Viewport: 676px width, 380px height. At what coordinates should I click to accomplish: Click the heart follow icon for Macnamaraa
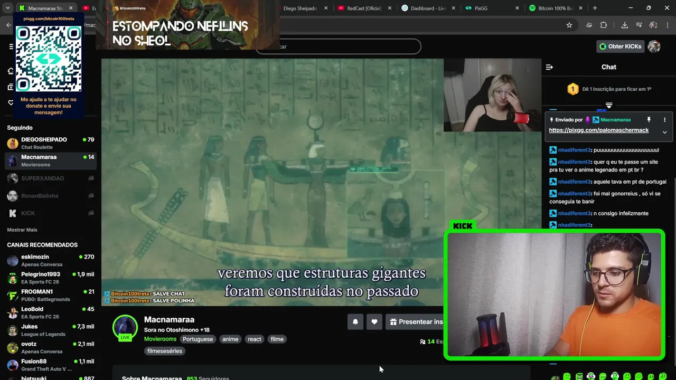tap(374, 322)
